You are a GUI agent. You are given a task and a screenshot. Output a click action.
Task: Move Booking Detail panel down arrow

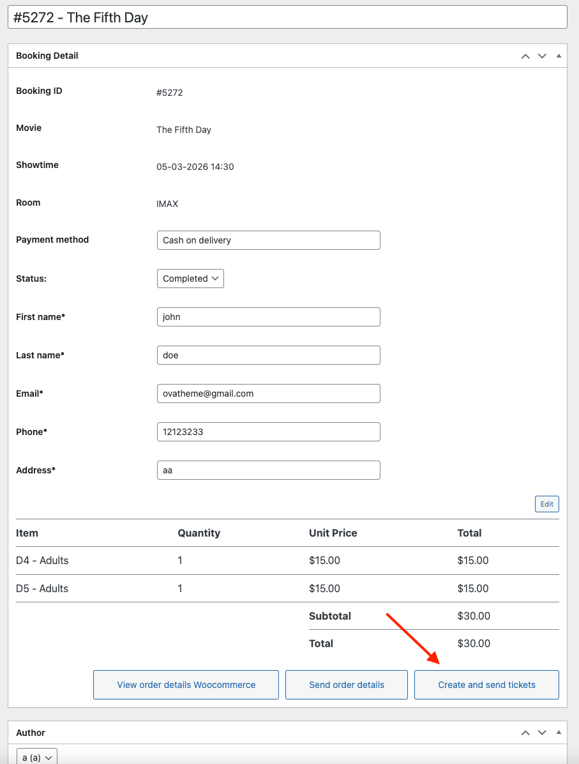[542, 56]
